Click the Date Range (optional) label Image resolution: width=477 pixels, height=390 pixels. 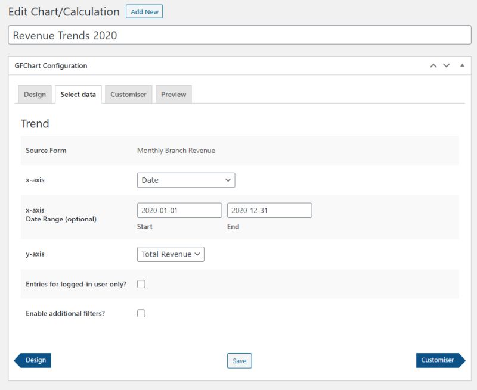click(x=61, y=219)
